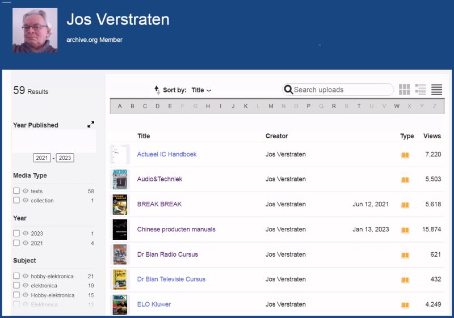Image resolution: width=454 pixels, height=318 pixels.
Task: Click the Creator column header
Action: pos(276,136)
